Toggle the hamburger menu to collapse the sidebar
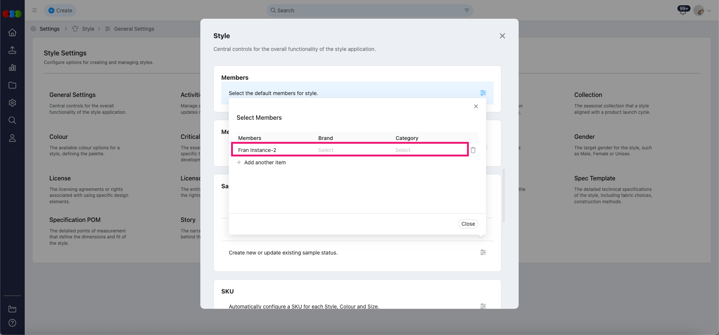The width and height of the screenshot is (719, 335). pos(34,10)
